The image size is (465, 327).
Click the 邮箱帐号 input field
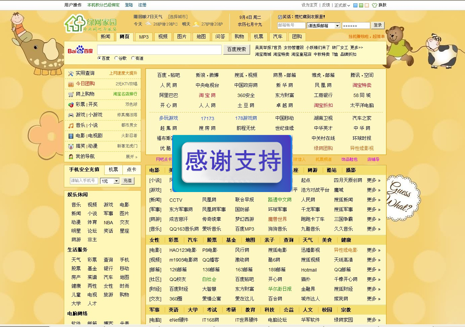292,26
